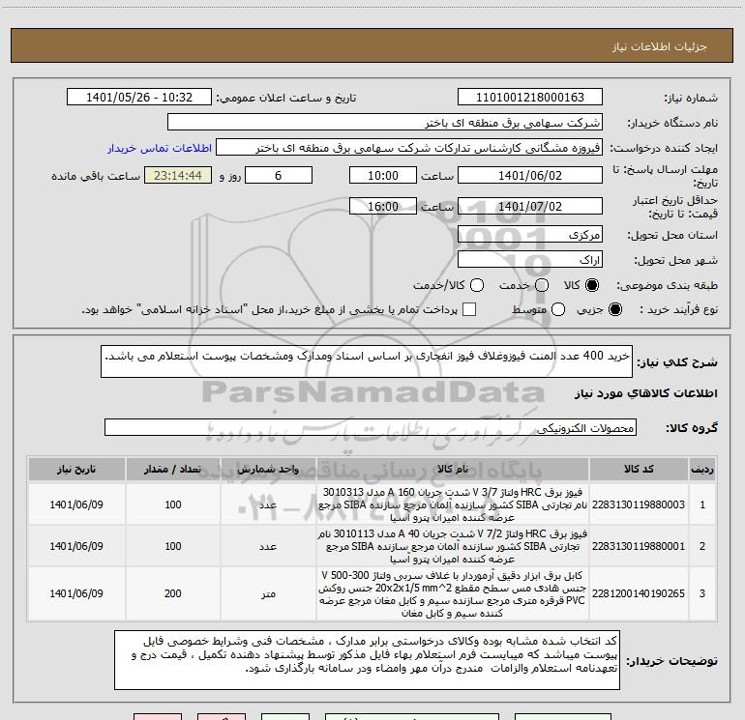Click the row 3 instrument cable description
The height and width of the screenshot is (720, 745).
click(453, 594)
